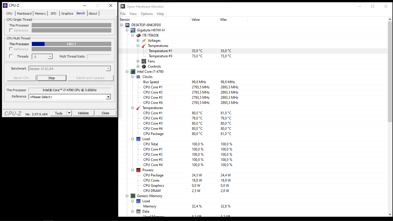Enable the Threads checkbox
The image size is (393, 221).
[11, 56]
